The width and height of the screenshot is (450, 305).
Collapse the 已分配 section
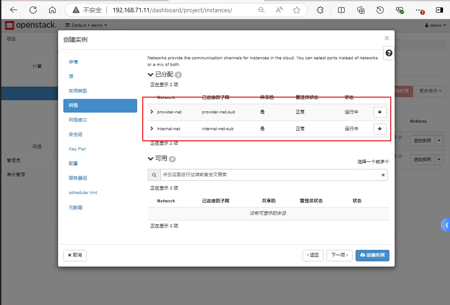click(x=150, y=75)
